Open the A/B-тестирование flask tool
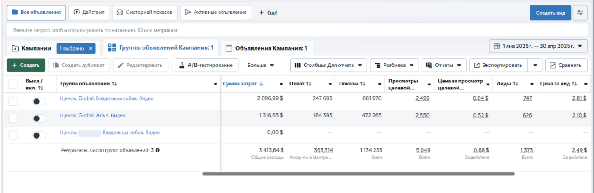The width and height of the screenshot is (594, 193). (x=206, y=65)
